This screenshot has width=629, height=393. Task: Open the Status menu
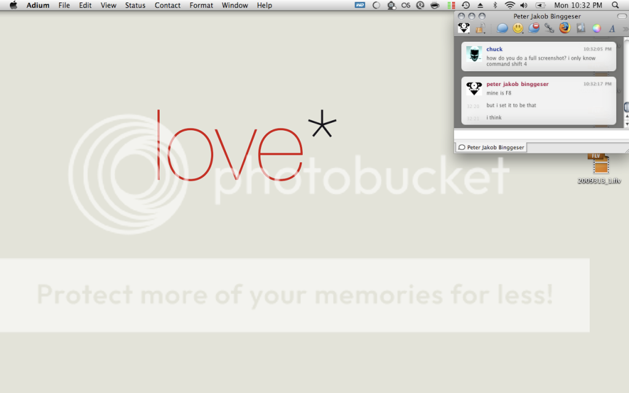pos(135,6)
